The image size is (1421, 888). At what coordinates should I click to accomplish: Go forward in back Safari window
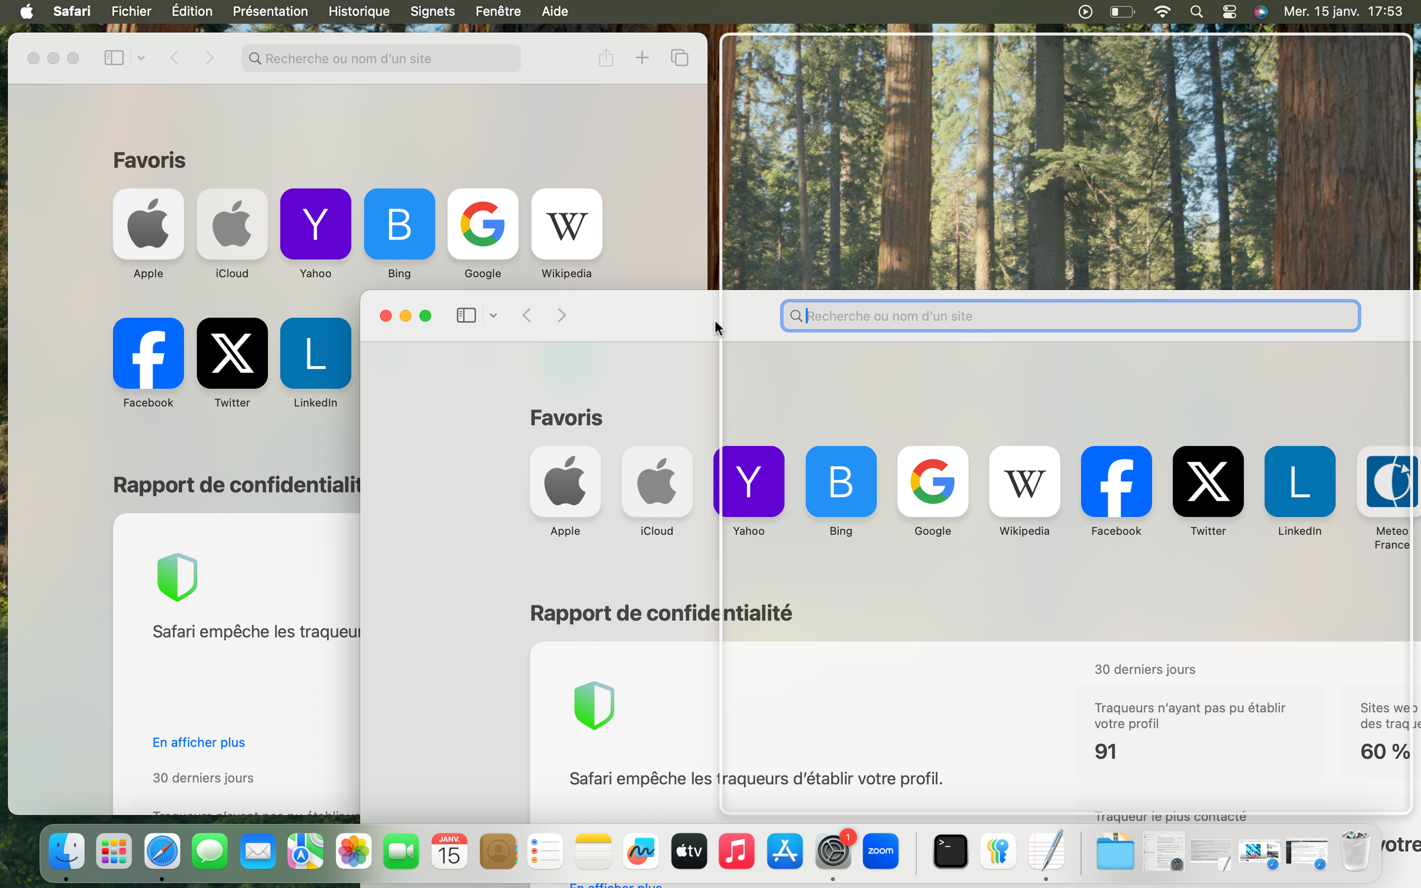tap(210, 58)
